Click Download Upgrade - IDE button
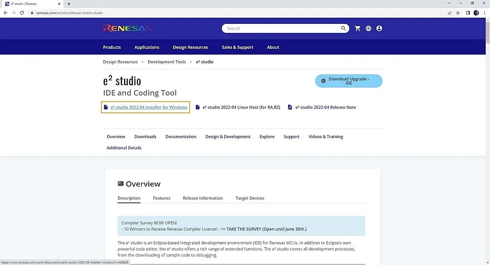The image size is (490, 265). pyautogui.click(x=349, y=81)
